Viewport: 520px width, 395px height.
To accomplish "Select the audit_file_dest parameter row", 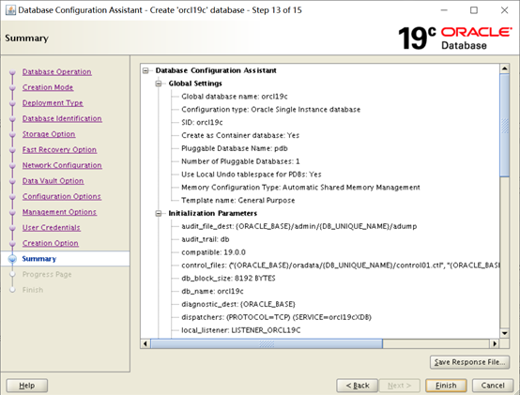I will 299,226.
